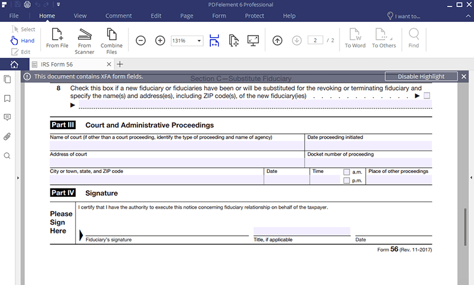Open the Help tab

[x=289, y=16]
